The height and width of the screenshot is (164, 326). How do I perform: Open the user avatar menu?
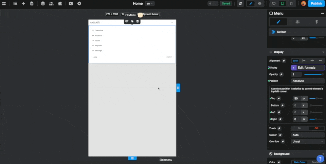tap(304, 3)
